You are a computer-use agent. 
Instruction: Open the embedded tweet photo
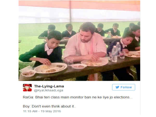pyautogui.click(x=79, y=41)
